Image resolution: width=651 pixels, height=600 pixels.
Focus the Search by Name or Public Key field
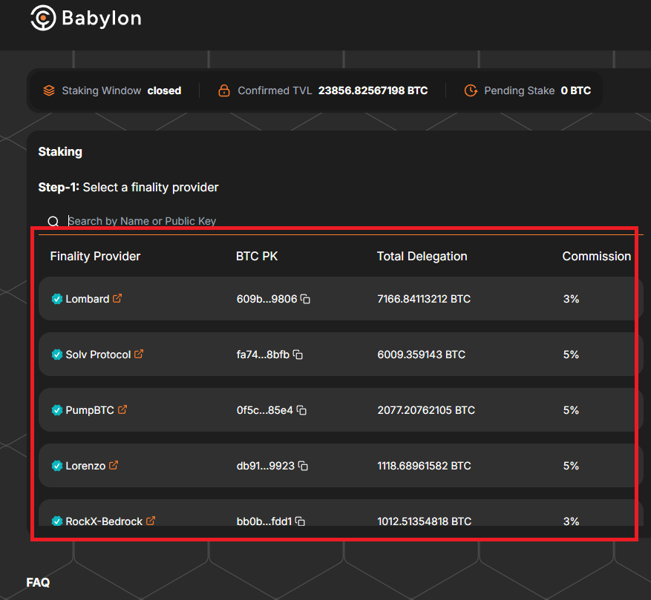[x=341, y=221]
